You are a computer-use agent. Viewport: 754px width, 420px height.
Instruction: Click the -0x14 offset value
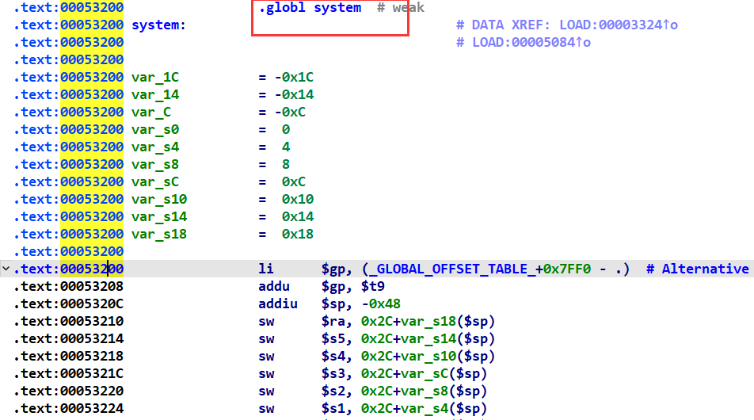click(294, 95)
